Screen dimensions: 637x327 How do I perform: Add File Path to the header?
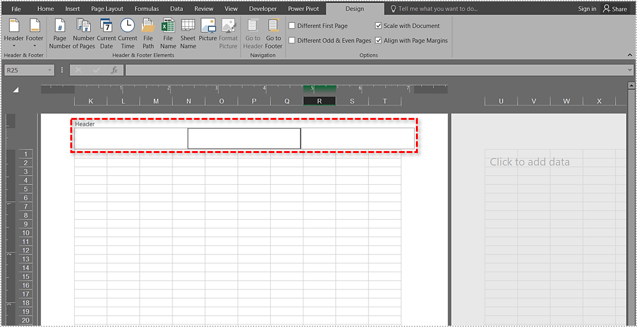click(x=148, y=33)
